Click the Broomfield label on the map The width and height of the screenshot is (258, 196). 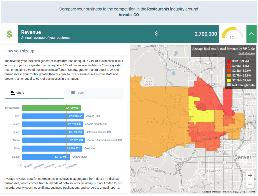tap(213, 84)
